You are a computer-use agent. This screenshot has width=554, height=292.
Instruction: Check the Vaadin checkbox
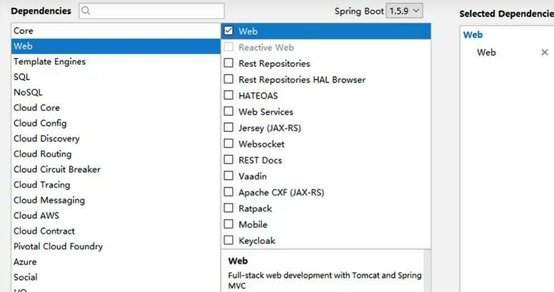pyautogui.click(x=229, y=176)
